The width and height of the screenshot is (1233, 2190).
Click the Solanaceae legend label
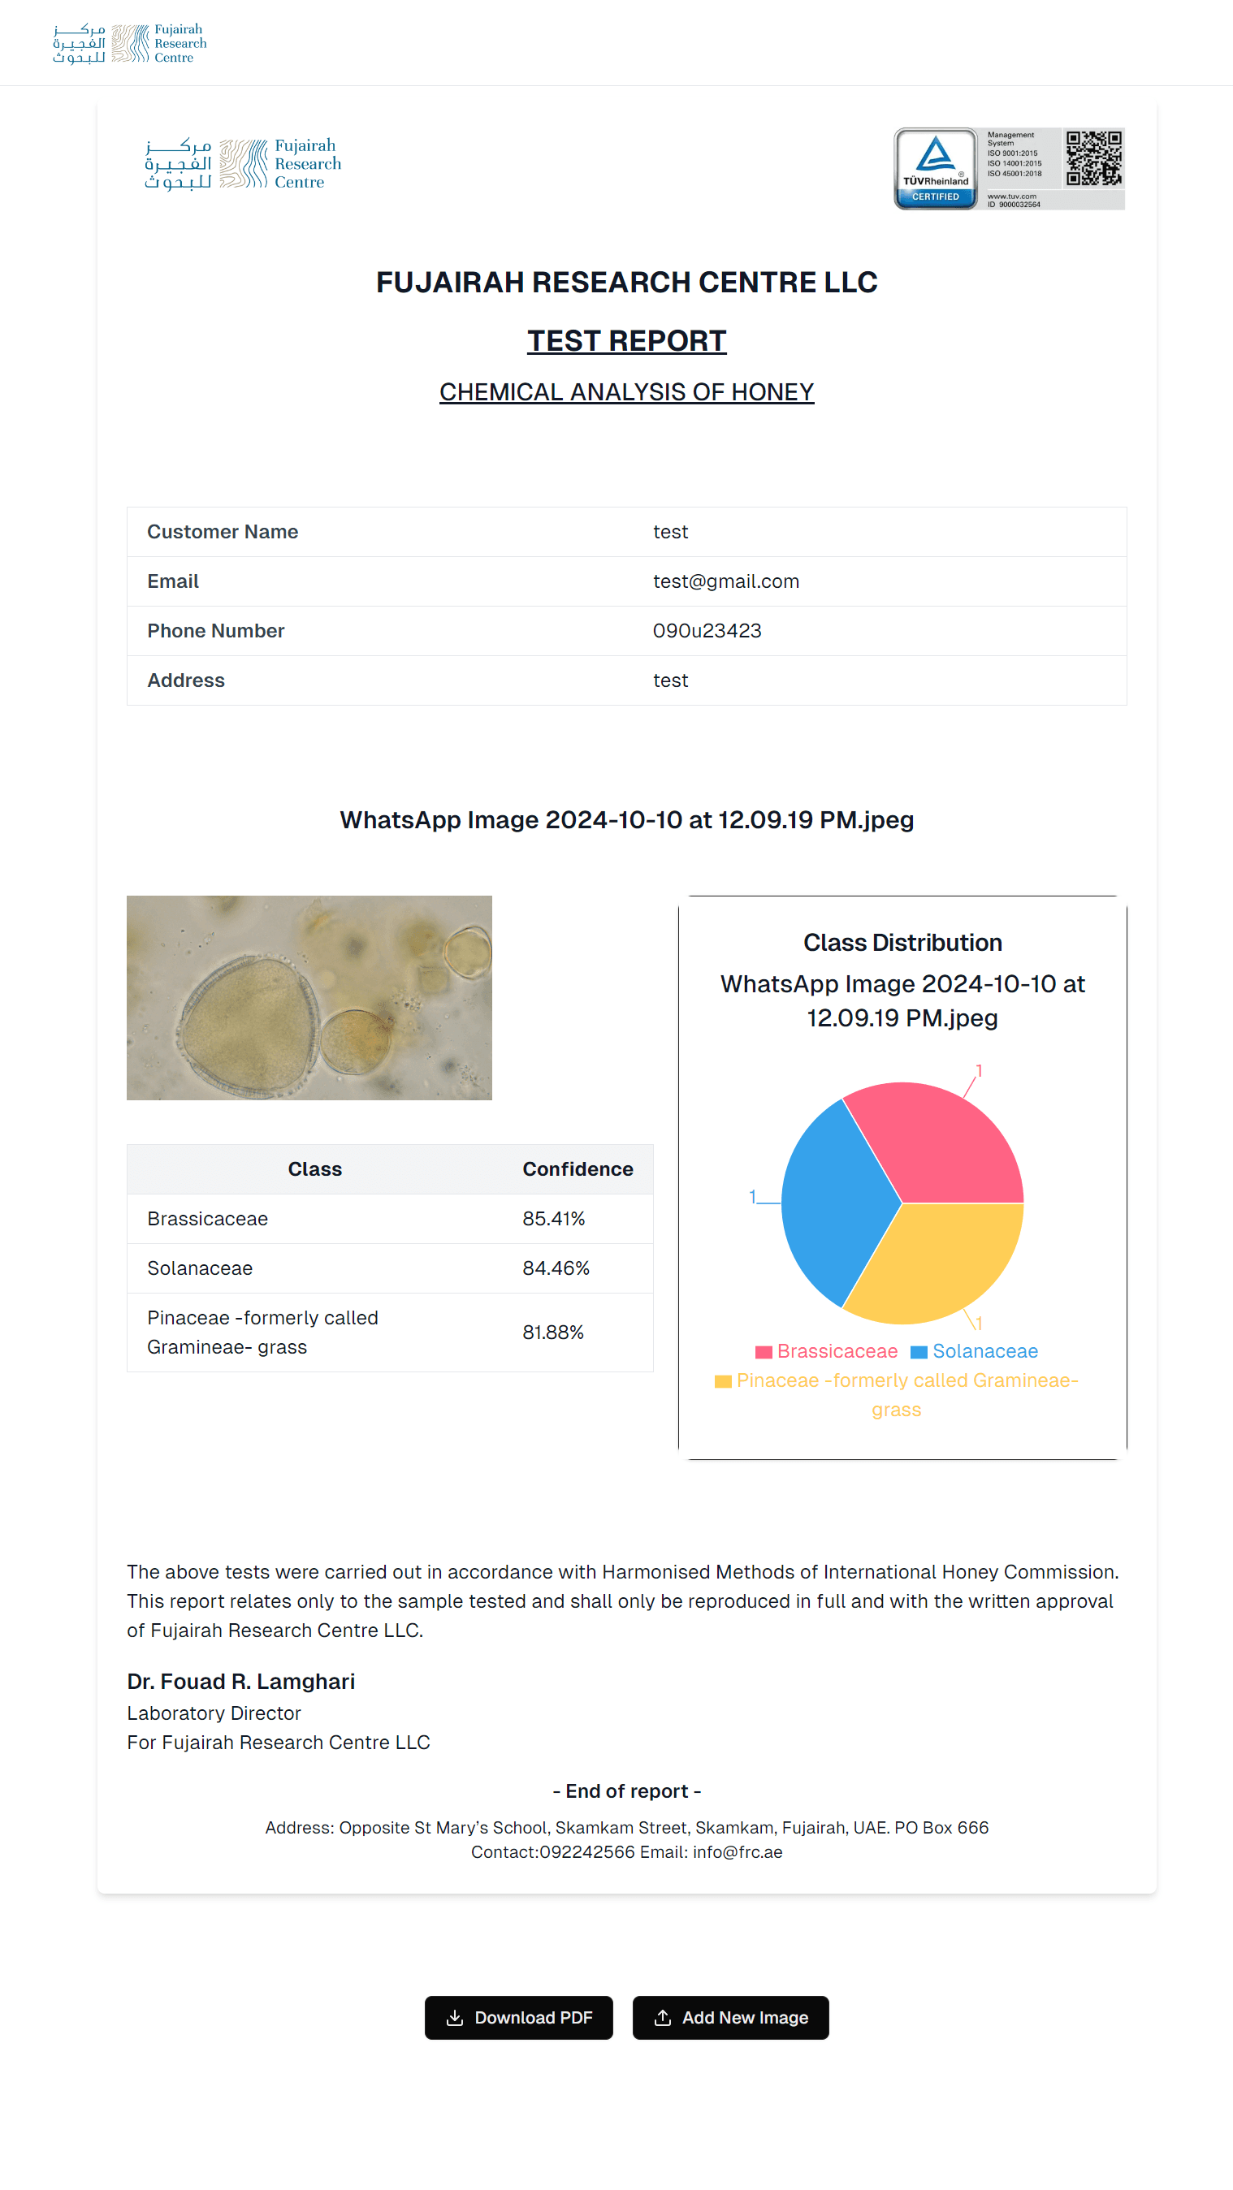coord(984,1351)
